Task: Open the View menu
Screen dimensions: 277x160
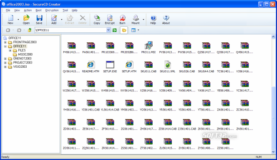Action: (x=17, y=10)
